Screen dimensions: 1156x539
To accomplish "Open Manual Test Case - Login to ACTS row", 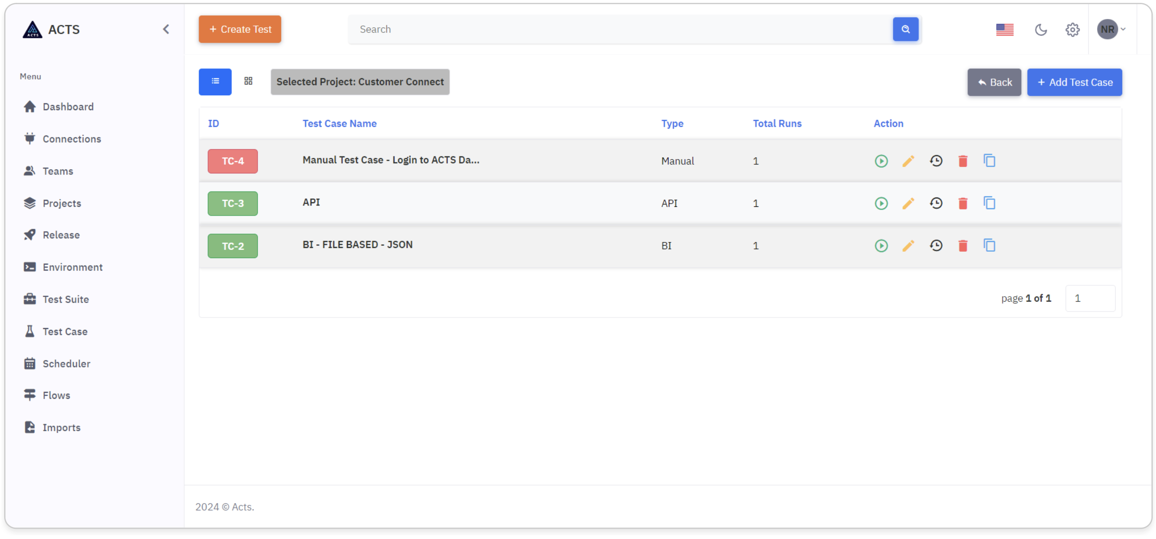I will click(391, 160).
